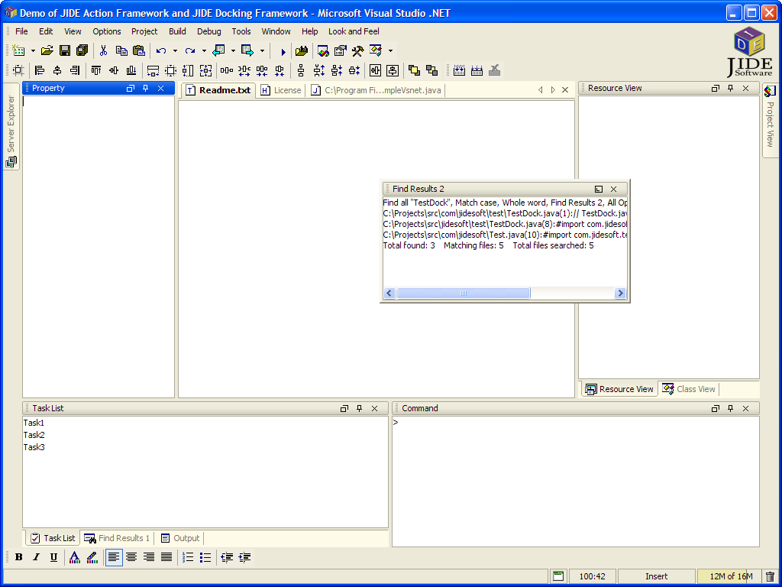Click the Send to Back icon

point(431,70)
